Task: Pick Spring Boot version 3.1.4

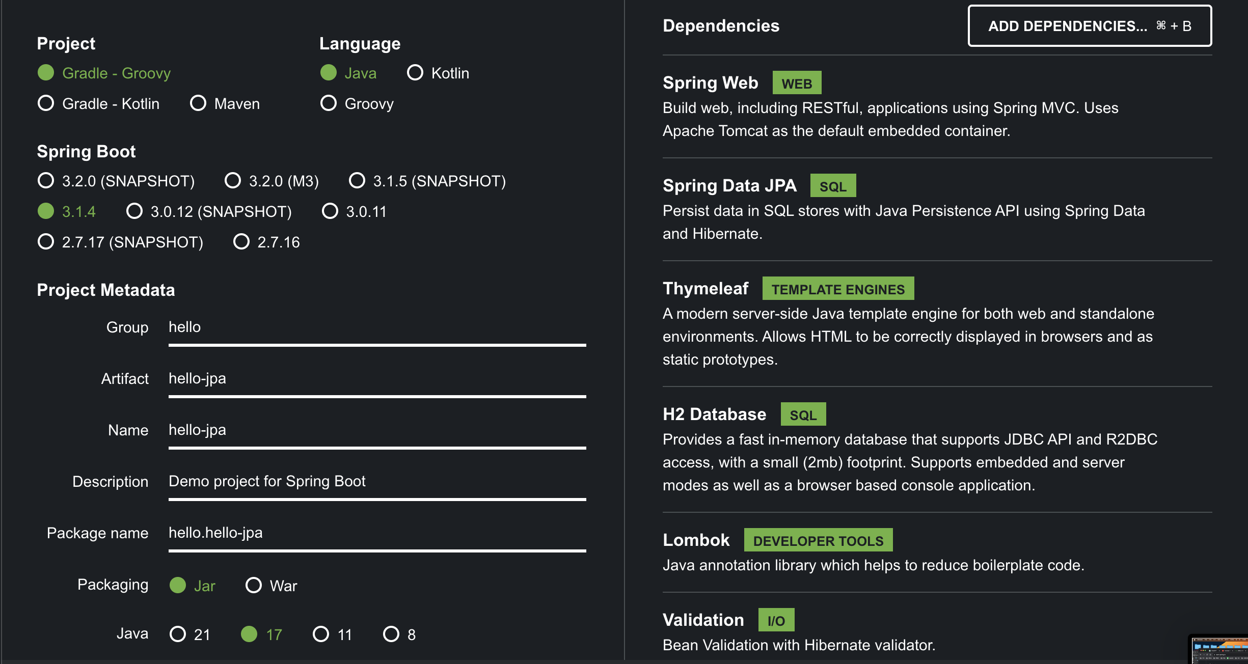Action: click(x=67, y=212)
